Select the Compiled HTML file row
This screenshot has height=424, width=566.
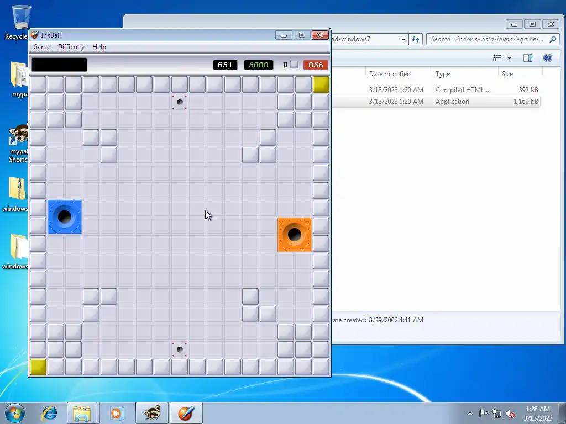[436, 90]
